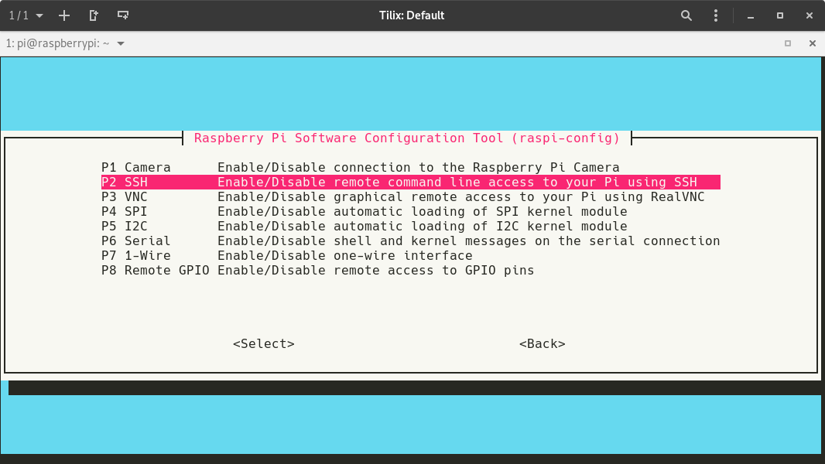825x464 pixels.
Task: Add a new session with plus icon
Action: click(x=64, y=15)
